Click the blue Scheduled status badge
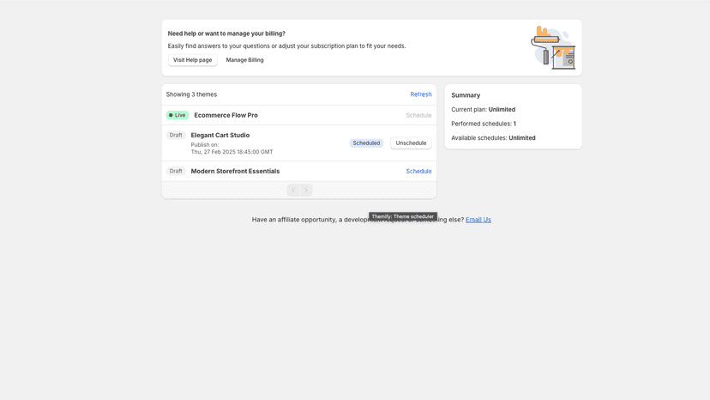Screen dimensions: 710x400 tap(366, 142)
